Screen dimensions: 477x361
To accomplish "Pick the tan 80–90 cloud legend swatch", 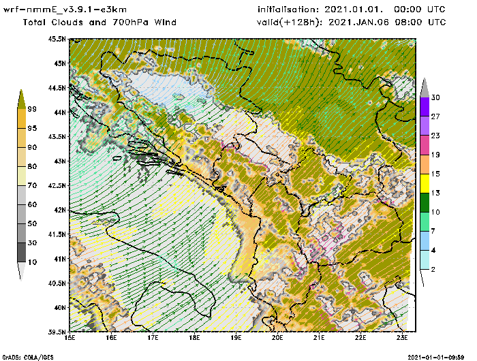I will tap(22, 157).
